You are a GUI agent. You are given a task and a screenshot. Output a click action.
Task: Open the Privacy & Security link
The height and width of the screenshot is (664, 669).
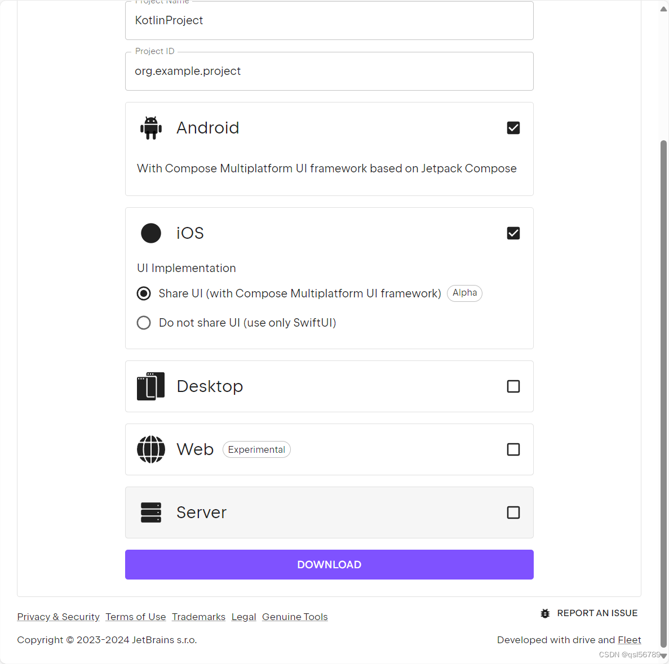[x=58, y=616]
